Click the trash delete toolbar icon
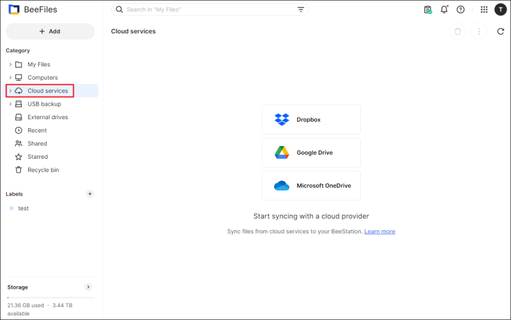This screenshot has height=320, width=511. [457, 31]
